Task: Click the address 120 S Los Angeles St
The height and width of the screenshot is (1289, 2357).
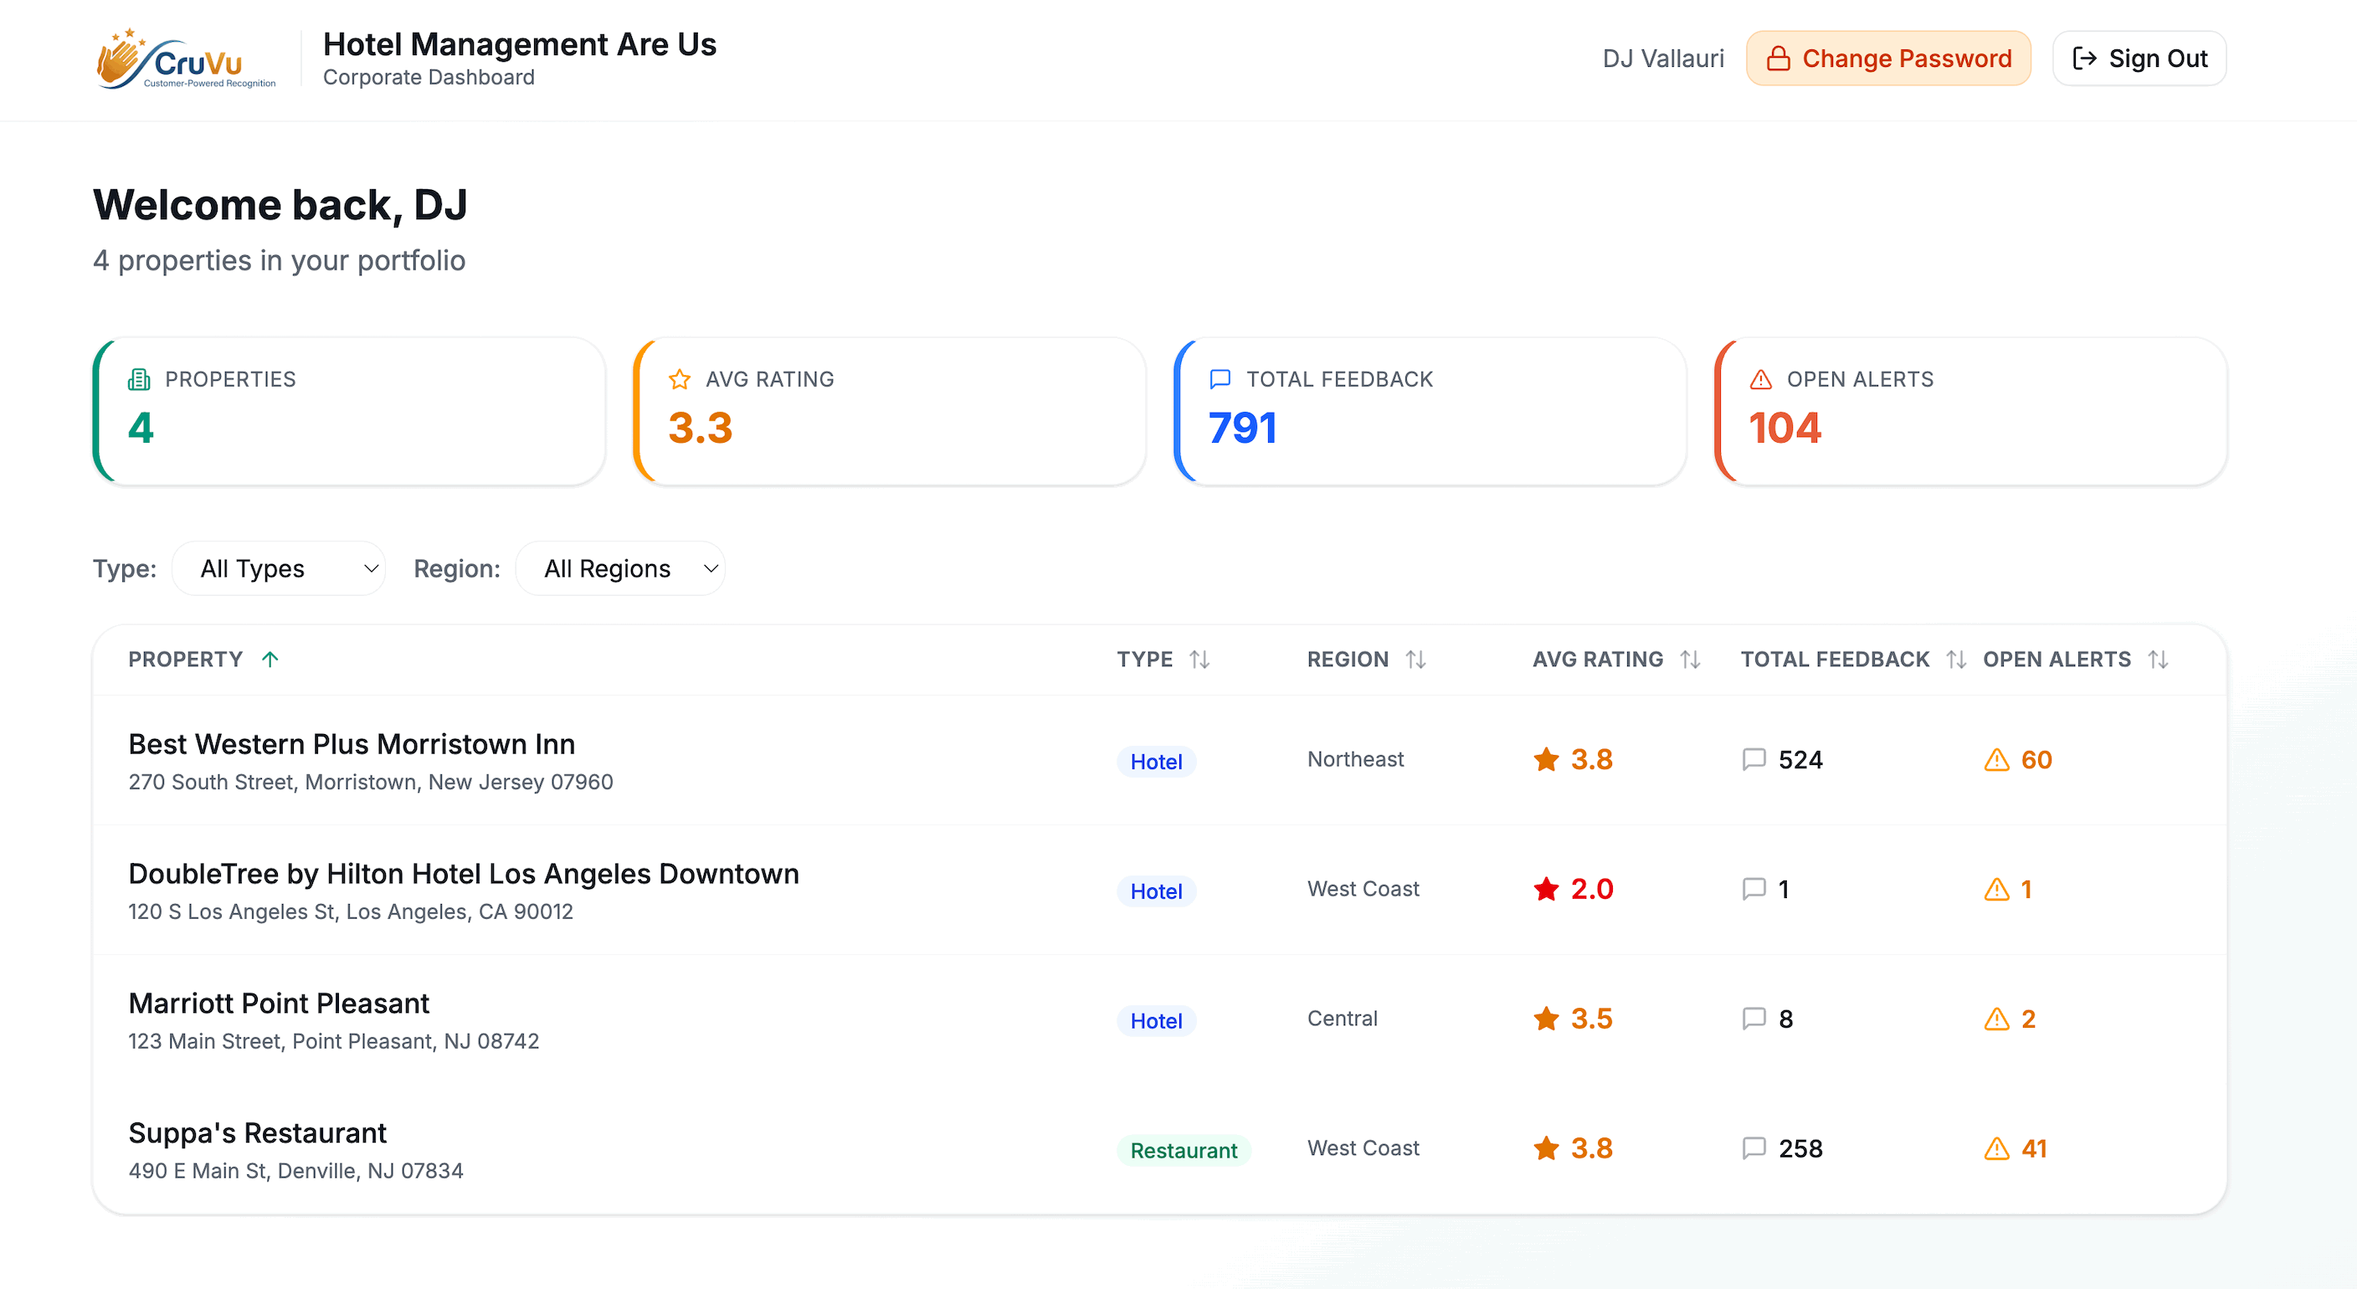Action: [351, 912]
